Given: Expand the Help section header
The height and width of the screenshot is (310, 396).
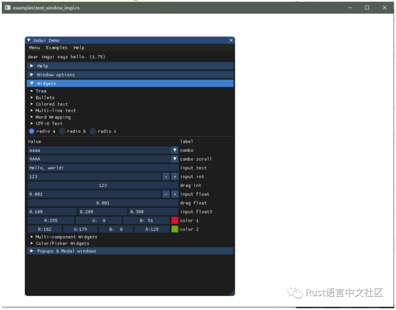Looking at the screenshot, I should [x=43, y=66].
